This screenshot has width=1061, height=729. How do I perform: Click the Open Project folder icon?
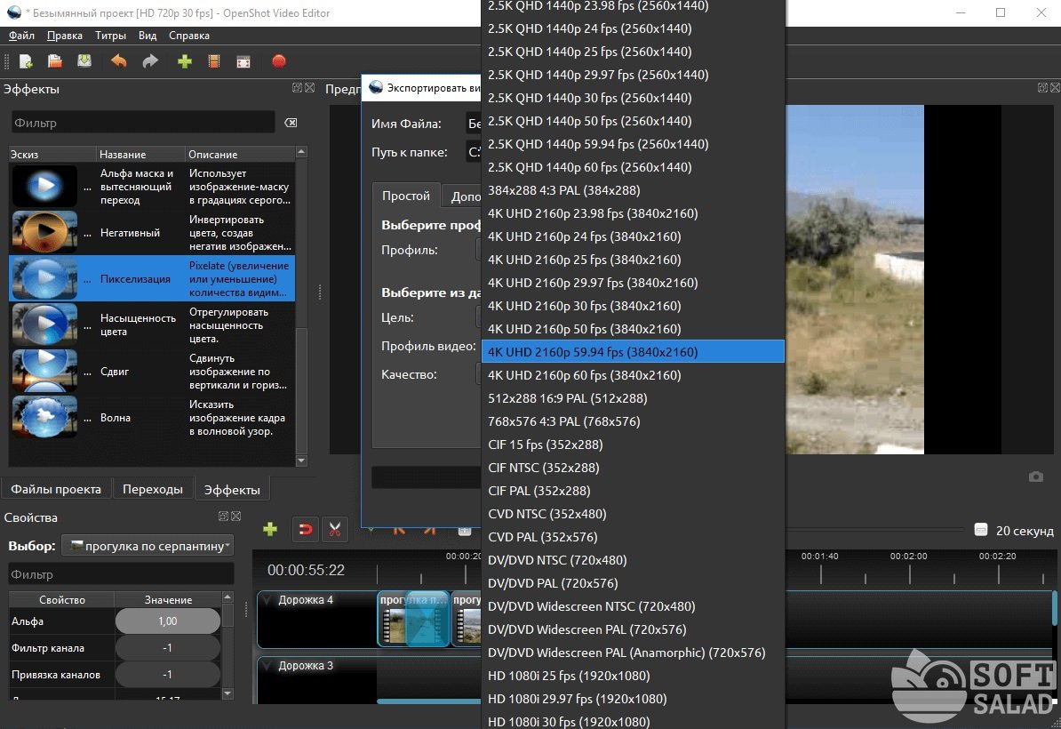(55, 61)
